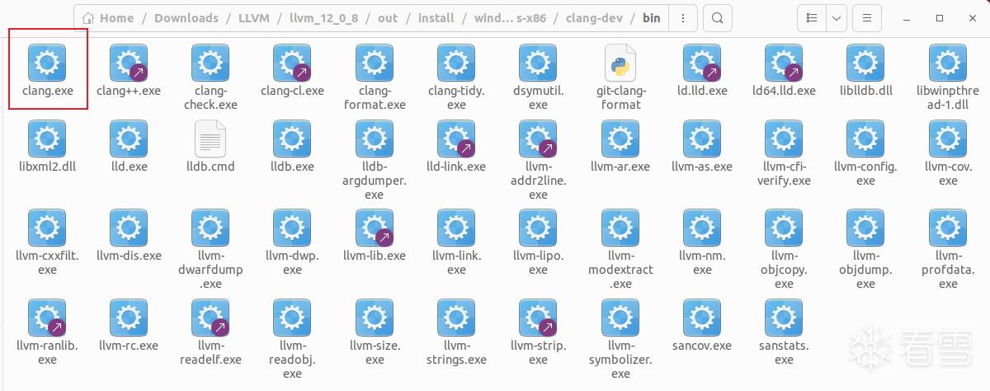990x391 pixels.
Task: Navigate to llvm_12_0_8 in path bar
Action: tap(324, 17)
